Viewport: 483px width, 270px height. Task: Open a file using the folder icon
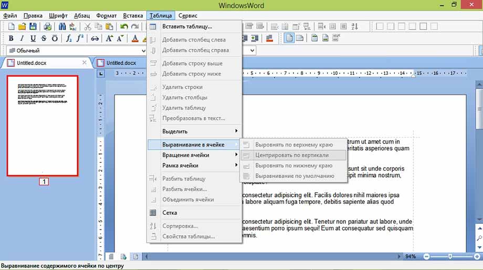pos(22,26)
